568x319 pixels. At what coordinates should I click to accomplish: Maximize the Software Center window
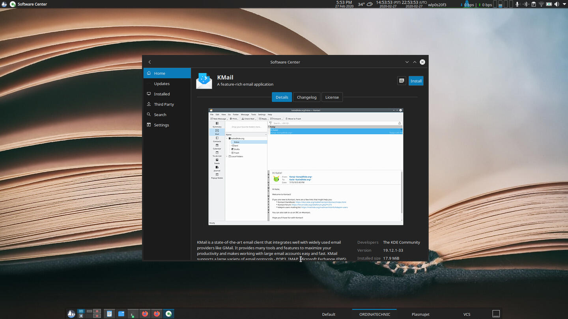415,62
